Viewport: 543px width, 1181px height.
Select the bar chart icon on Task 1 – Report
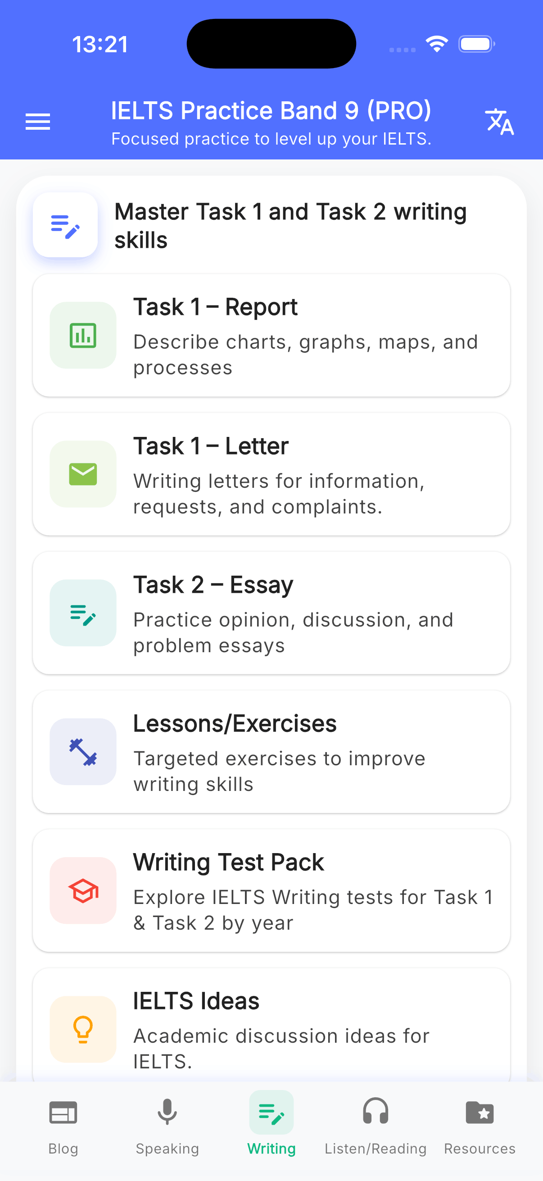82,335
